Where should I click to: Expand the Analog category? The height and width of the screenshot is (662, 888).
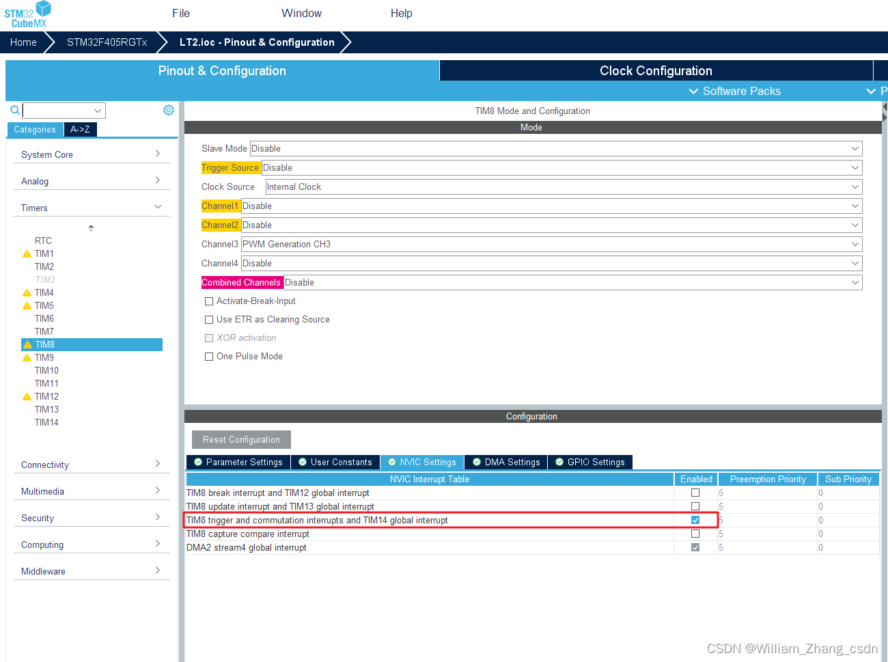click(x=92, y=181)
